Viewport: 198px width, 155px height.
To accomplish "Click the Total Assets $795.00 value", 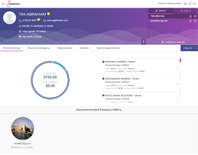I will point(50,77).
